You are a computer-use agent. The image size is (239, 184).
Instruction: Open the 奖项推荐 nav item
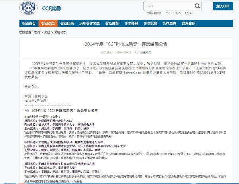click(x=112, y=24)
